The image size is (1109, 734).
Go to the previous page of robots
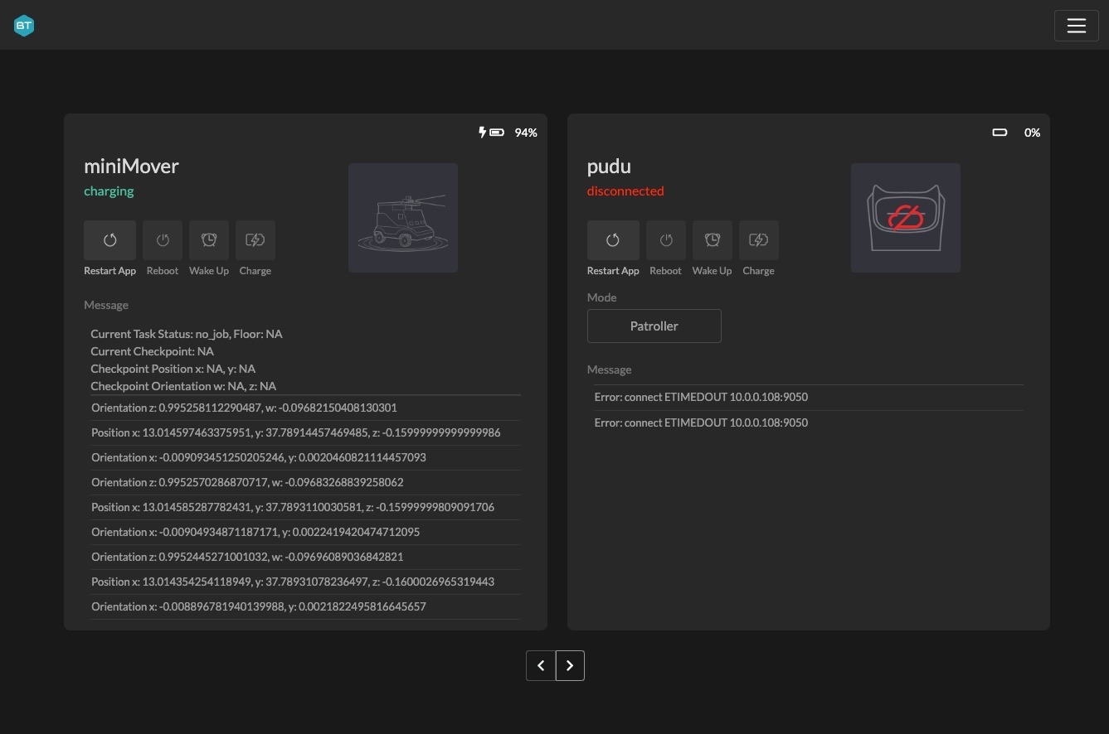tap(541, 665)
